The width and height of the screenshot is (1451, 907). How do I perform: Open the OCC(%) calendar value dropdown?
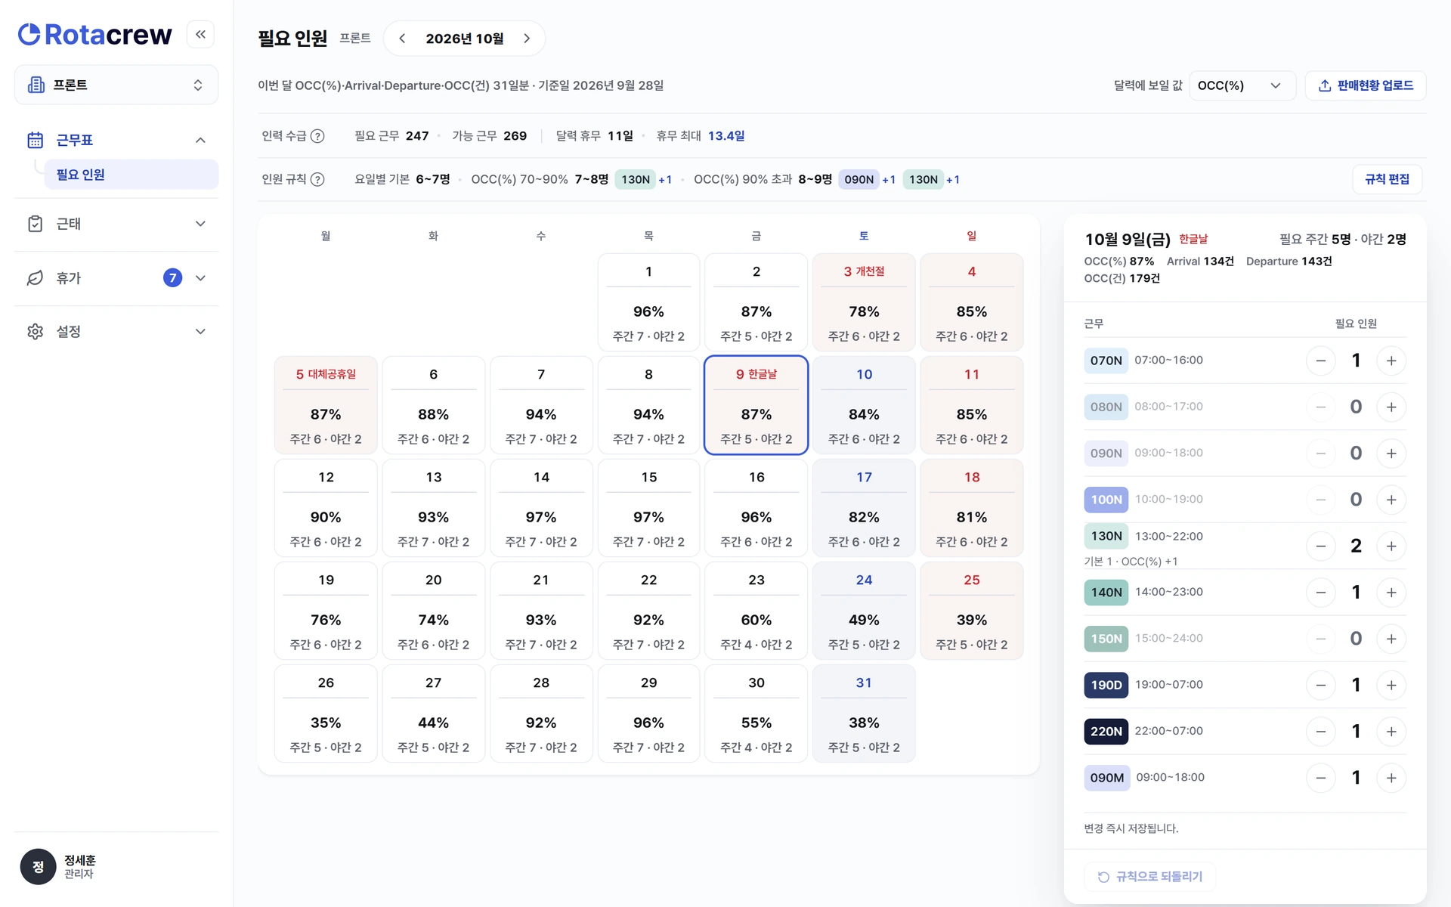click(1242, 85)
